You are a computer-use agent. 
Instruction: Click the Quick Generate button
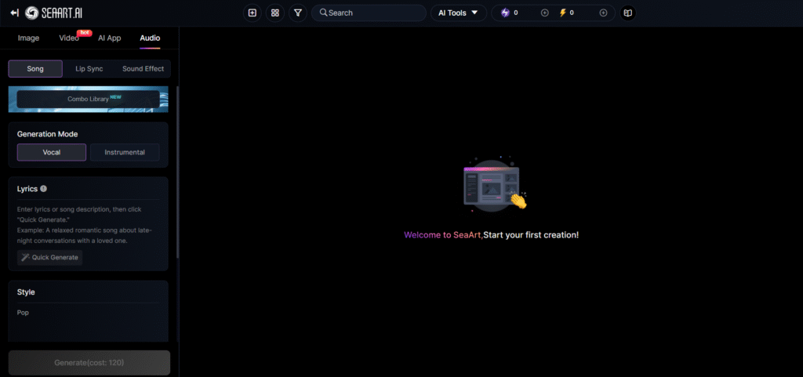pos(50,257)
